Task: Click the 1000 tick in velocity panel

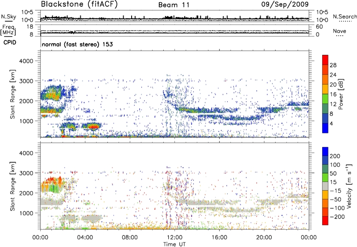Action: pos(26,213)
